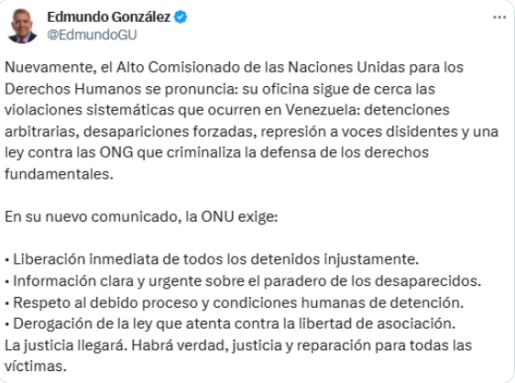
Task: Click the 'Información clara y urgente' bullet
Action: click(x=243, y=281)
